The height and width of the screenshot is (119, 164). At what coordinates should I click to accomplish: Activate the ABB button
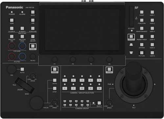pyautogui.click(x=33, y=20)
